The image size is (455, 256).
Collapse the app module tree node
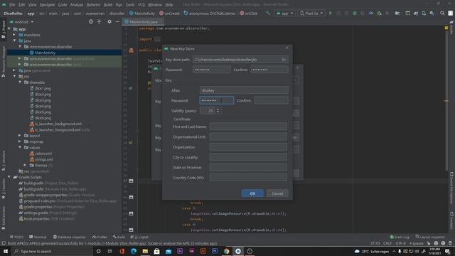pos(9,29)
